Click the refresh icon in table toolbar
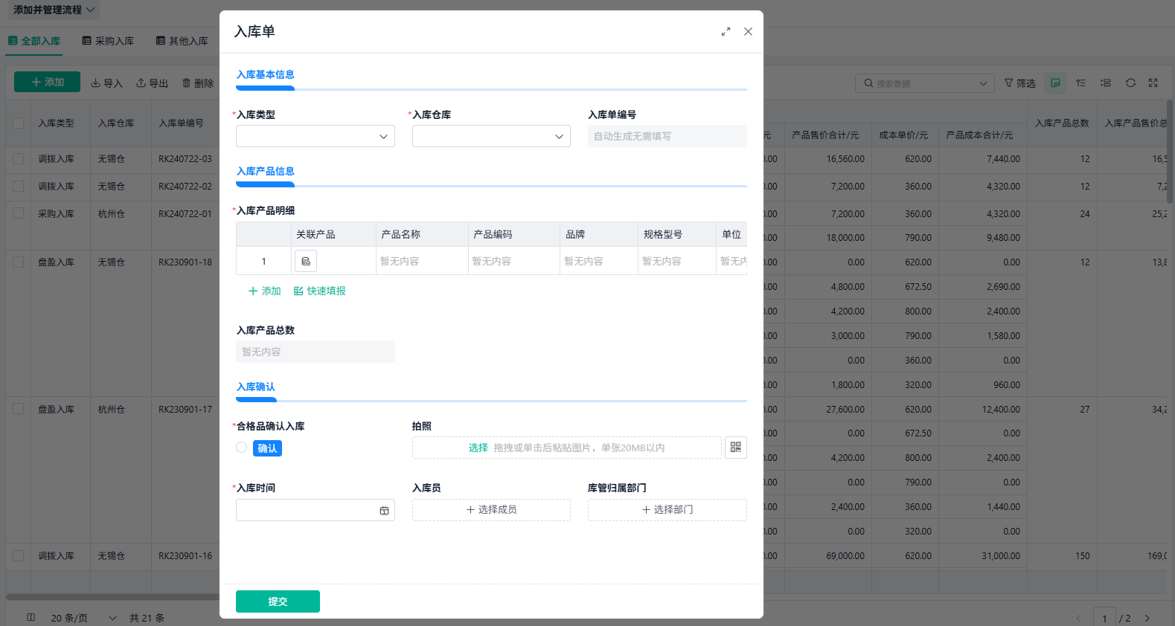The height and width of the screenshot is (626, 1175). (1130, 83)
